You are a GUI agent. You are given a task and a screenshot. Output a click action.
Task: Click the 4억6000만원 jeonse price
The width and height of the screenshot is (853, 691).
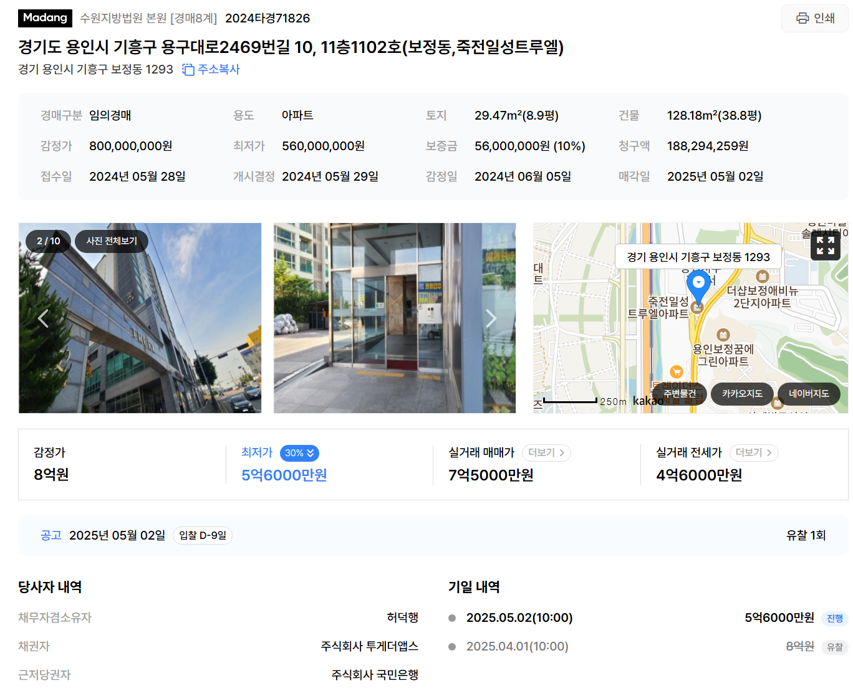[x=699, y=475]
